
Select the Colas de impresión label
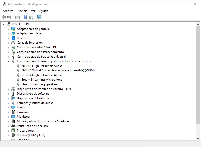pyautogui.click(x=30, y=43)
